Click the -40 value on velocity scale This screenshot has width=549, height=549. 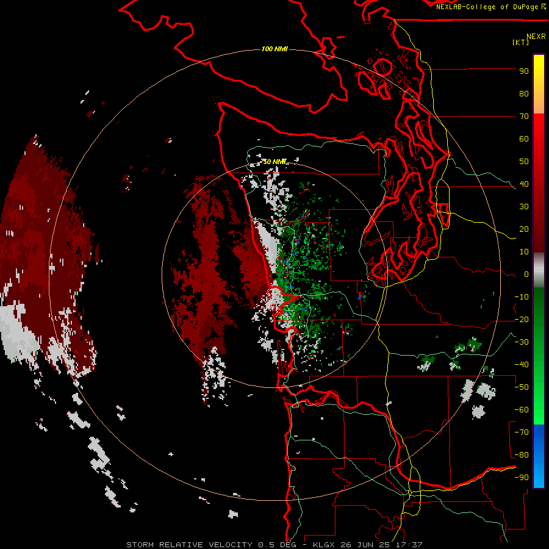522,365
